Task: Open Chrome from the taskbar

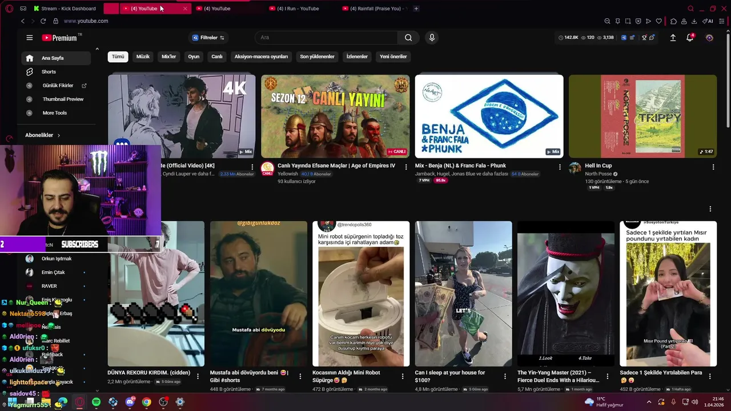Action: coord(147,402)
